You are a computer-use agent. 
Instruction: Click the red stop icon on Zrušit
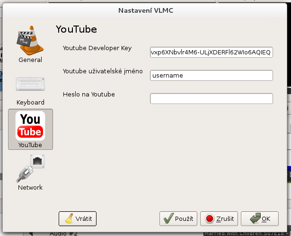[x=209, y=219]
